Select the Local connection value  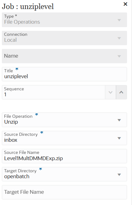click(x=11, y=40)
